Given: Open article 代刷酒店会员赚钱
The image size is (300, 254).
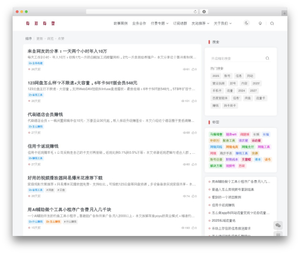Looking at the screenshot, I should (x=45, y=115).
